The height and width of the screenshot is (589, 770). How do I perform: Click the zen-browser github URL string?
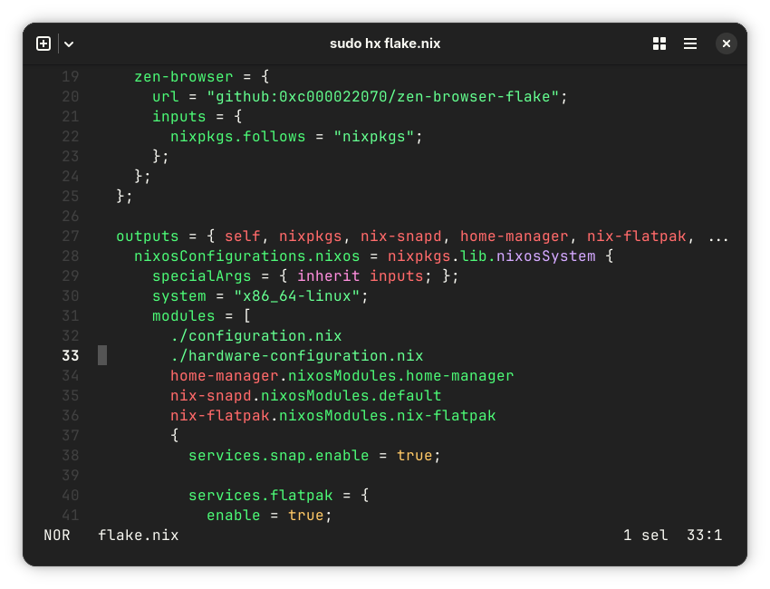pos(382,96)
